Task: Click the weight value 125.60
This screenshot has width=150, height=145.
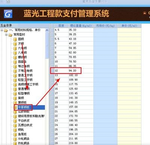Action: [73, 89]
